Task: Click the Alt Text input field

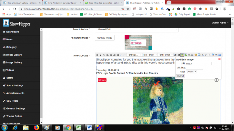Action: click(195, 68)
